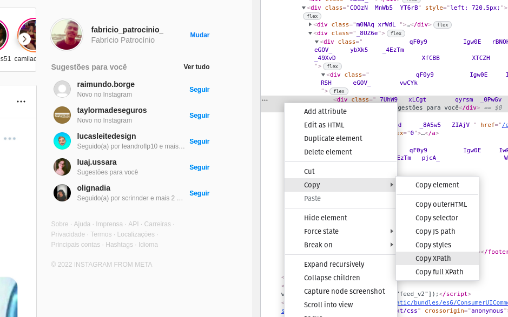Screen dimensions: 508x317
Task: Follow luaj.ussara with Seguir
Action: [x=199, y=167]
